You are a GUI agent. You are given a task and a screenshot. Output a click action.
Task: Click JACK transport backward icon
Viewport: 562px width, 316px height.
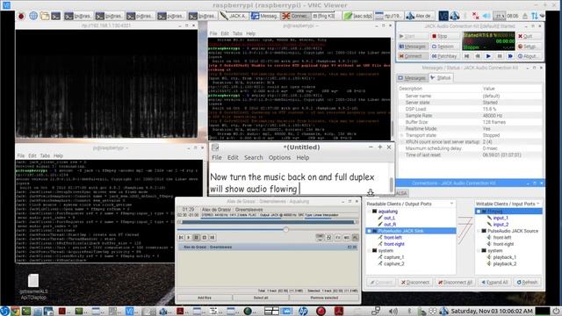(x=478, y=56)
